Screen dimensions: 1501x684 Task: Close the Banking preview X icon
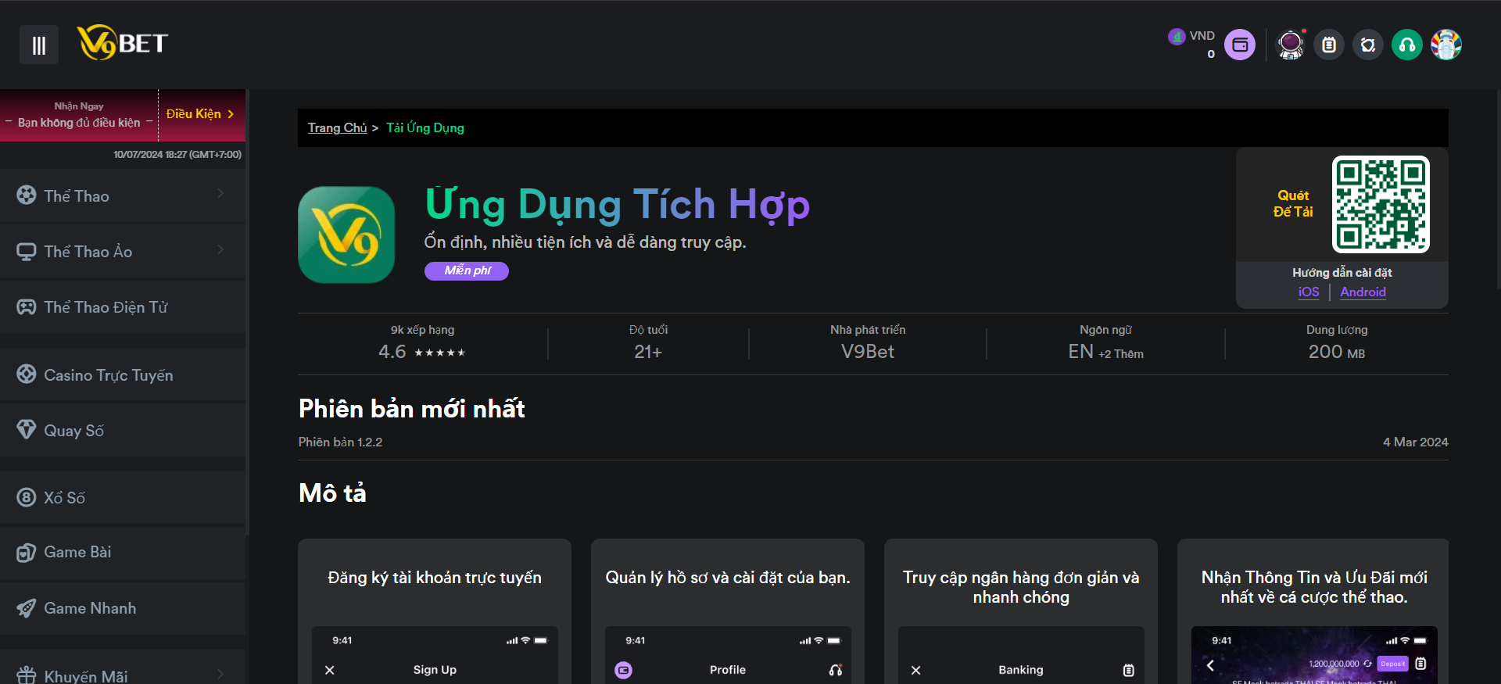point(916,670)
